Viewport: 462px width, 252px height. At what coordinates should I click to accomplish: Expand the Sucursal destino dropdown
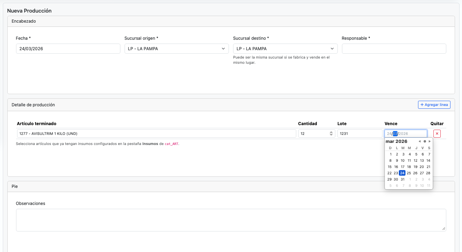pyautogui.click(x=285, y=49)
